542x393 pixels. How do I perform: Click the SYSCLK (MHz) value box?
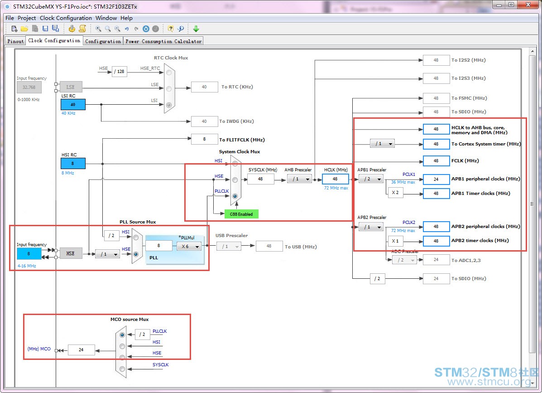pos(261,179)
